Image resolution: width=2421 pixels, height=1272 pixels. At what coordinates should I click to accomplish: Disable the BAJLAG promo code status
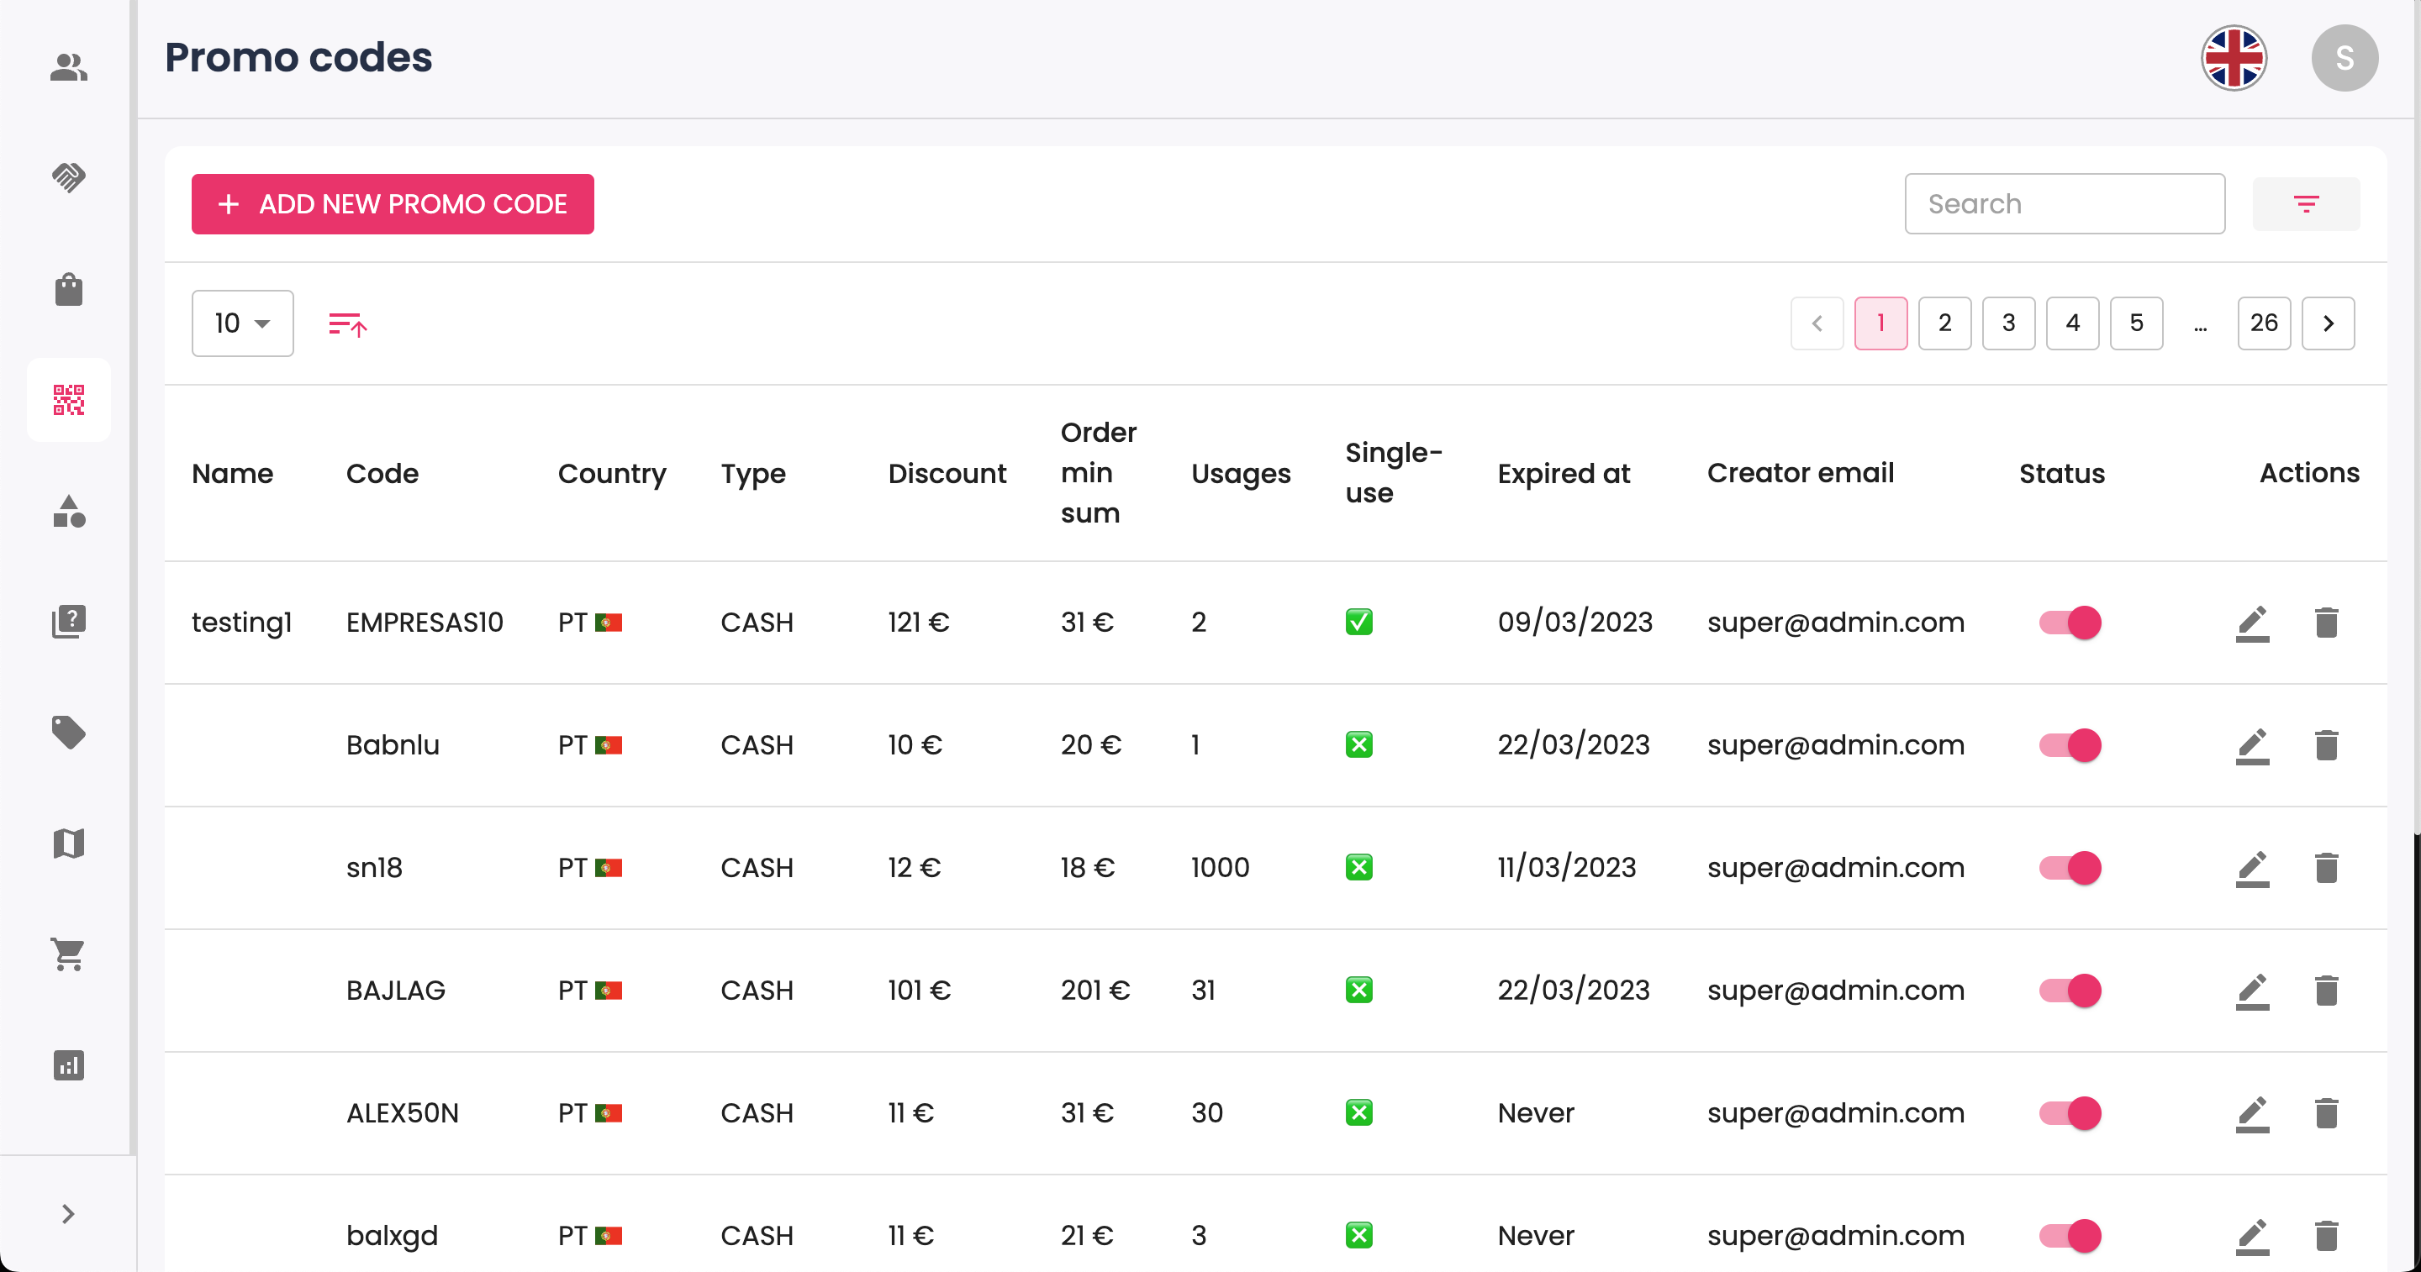2070,991
